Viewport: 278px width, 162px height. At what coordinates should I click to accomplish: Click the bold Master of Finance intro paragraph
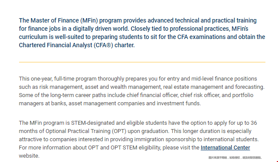click(142, 33)
